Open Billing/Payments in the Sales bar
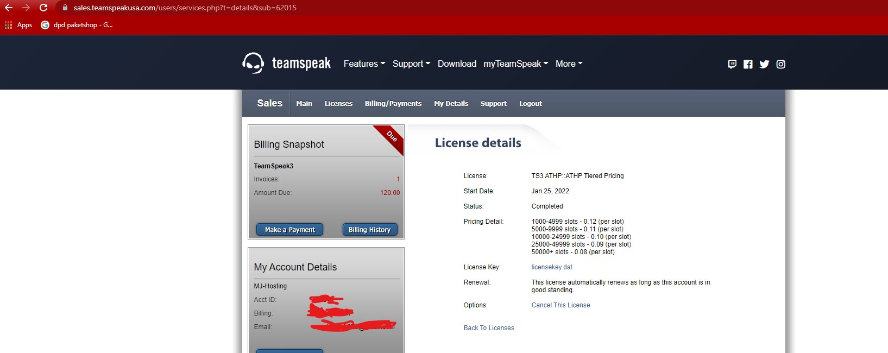The image size is (888, 353). 393,104
